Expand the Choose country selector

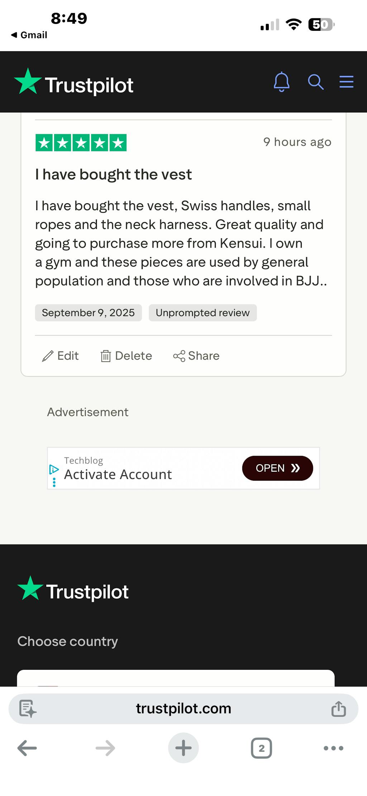(176, 678)
